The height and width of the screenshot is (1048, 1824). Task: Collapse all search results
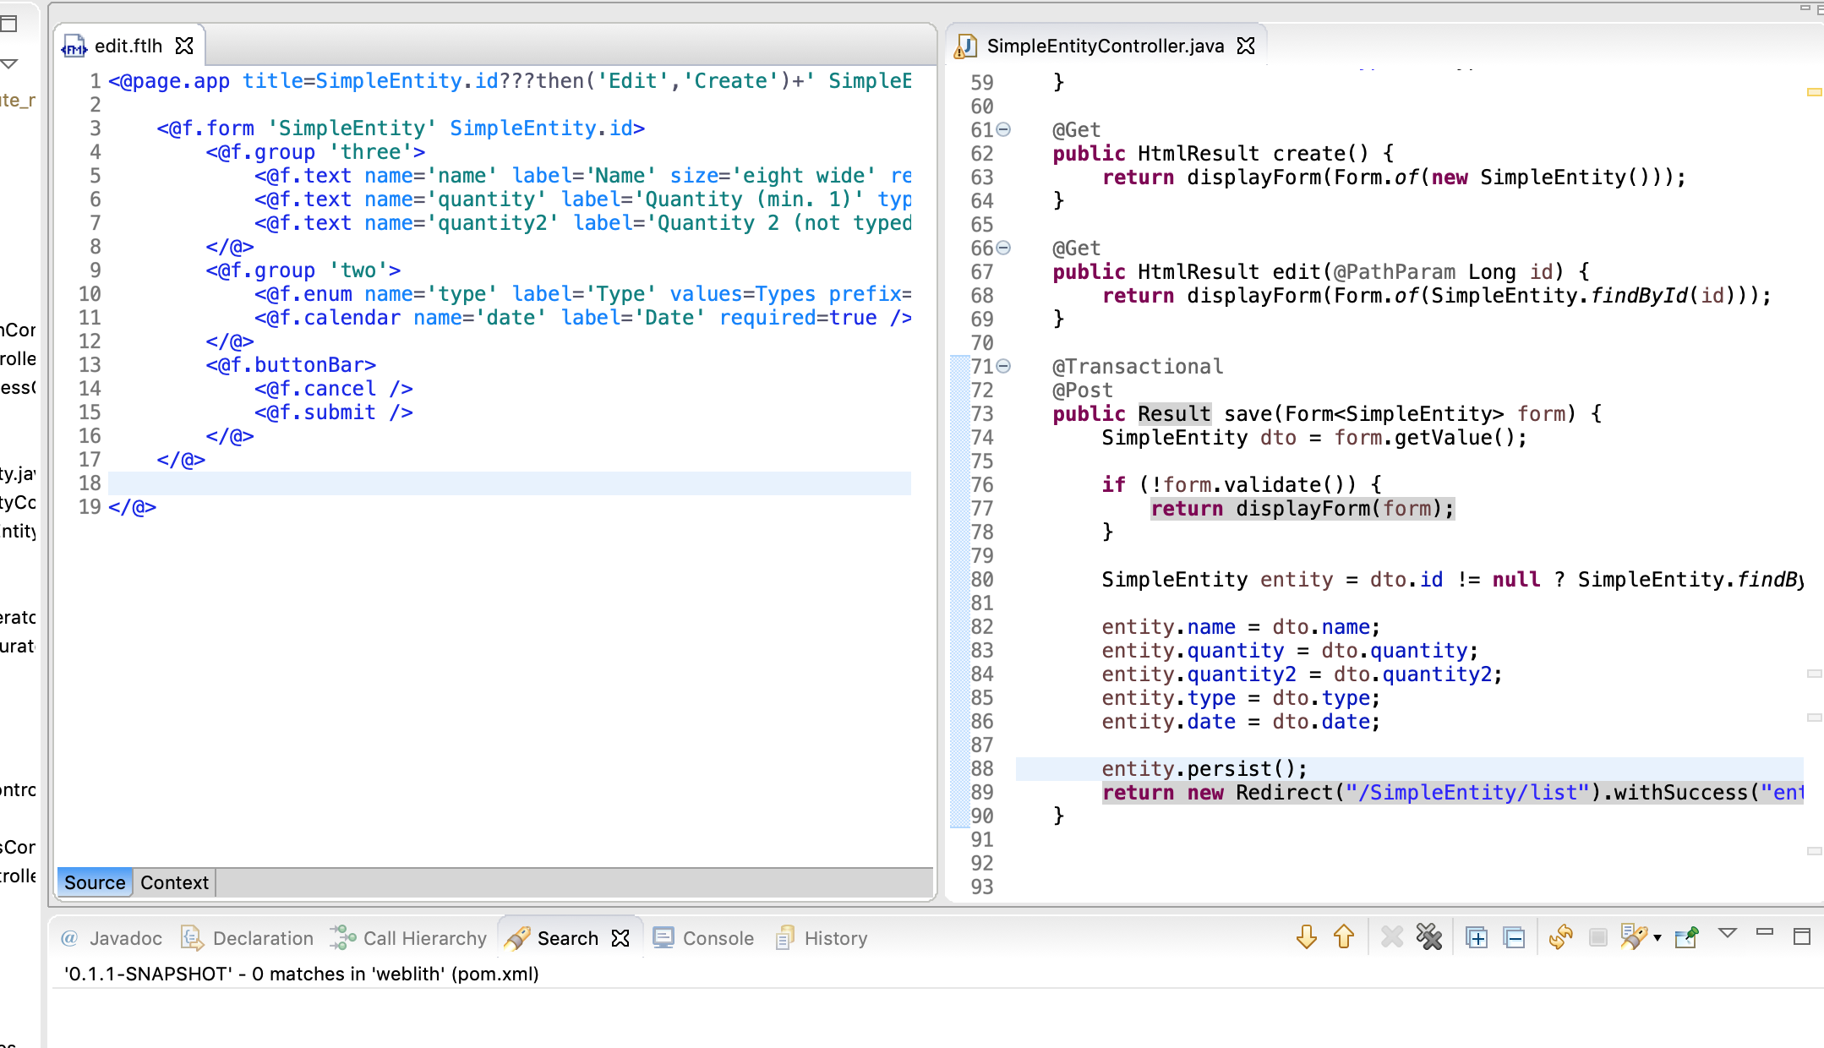pyautogui.click(x=1515, y=937)
